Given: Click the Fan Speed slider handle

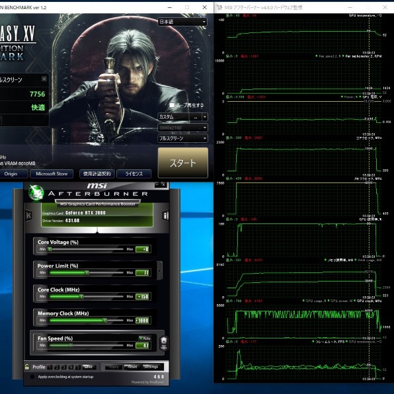Looking at the screenshot, I should pyautogui.click(x=71, y=345).
